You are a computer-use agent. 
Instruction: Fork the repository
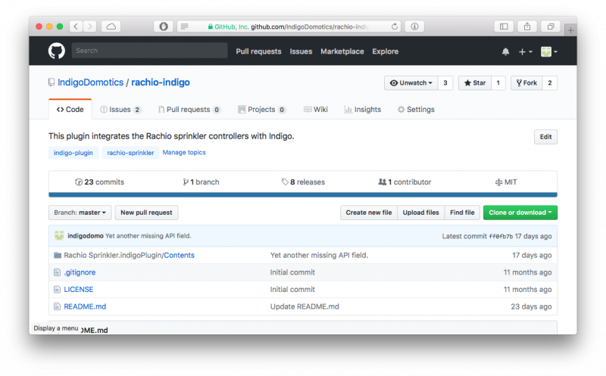[x=526, y=83]
